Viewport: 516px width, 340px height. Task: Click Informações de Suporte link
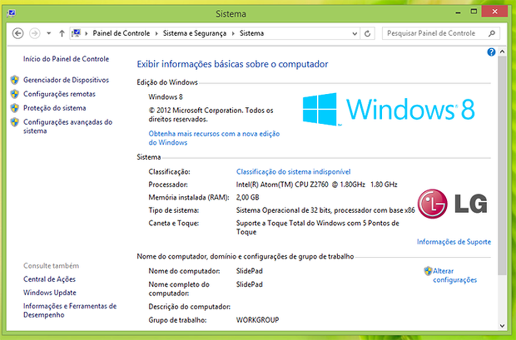coord(453,242)
